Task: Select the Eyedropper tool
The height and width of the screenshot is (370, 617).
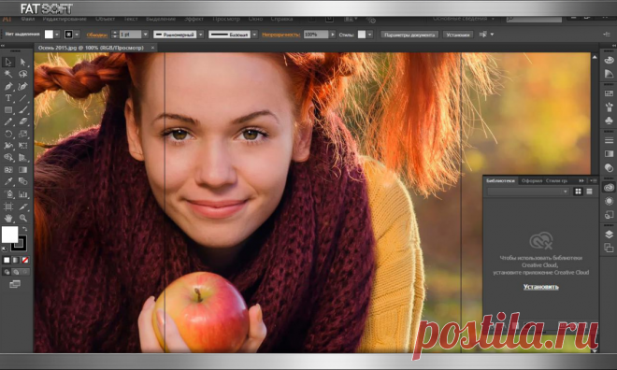Action: (8, 181)
